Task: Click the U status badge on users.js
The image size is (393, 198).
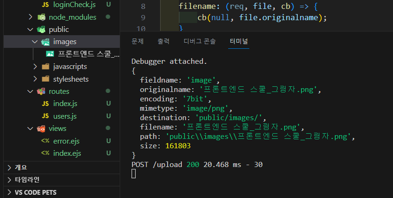Action: tap(108, 116)
